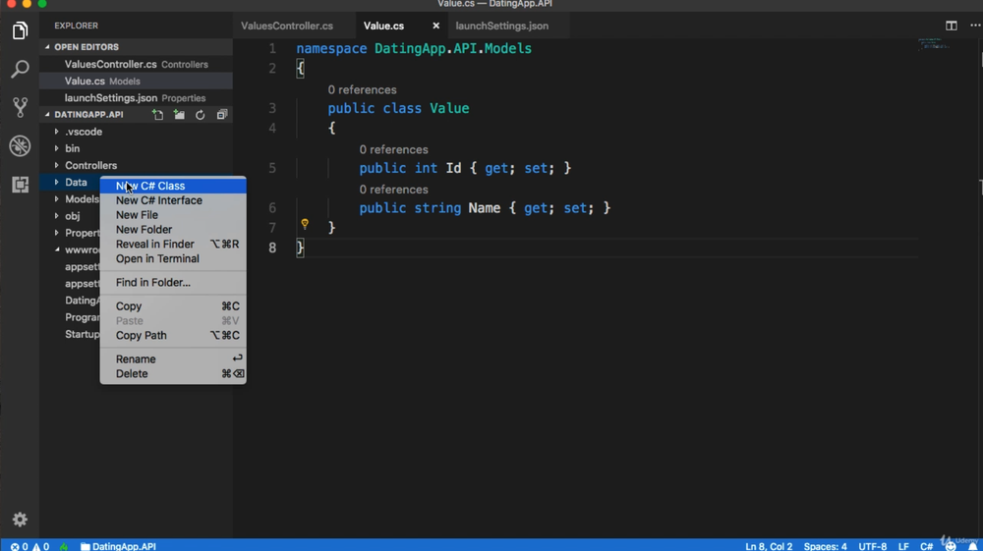Click the New File icon in DATINGAPP.API header
The height and width of the screenshot is (551, 983).
tap(158, 115)
